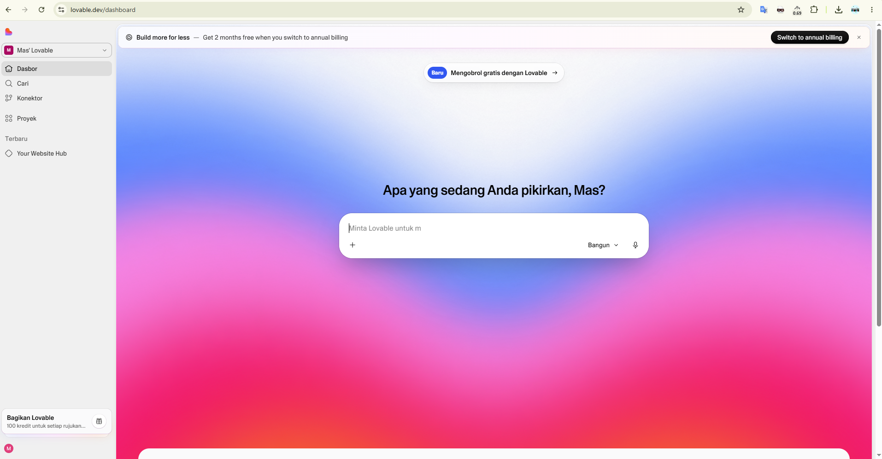Click the extension icon showing 0.69
This screenshot has width=882, height=459.
pos(797,10)
